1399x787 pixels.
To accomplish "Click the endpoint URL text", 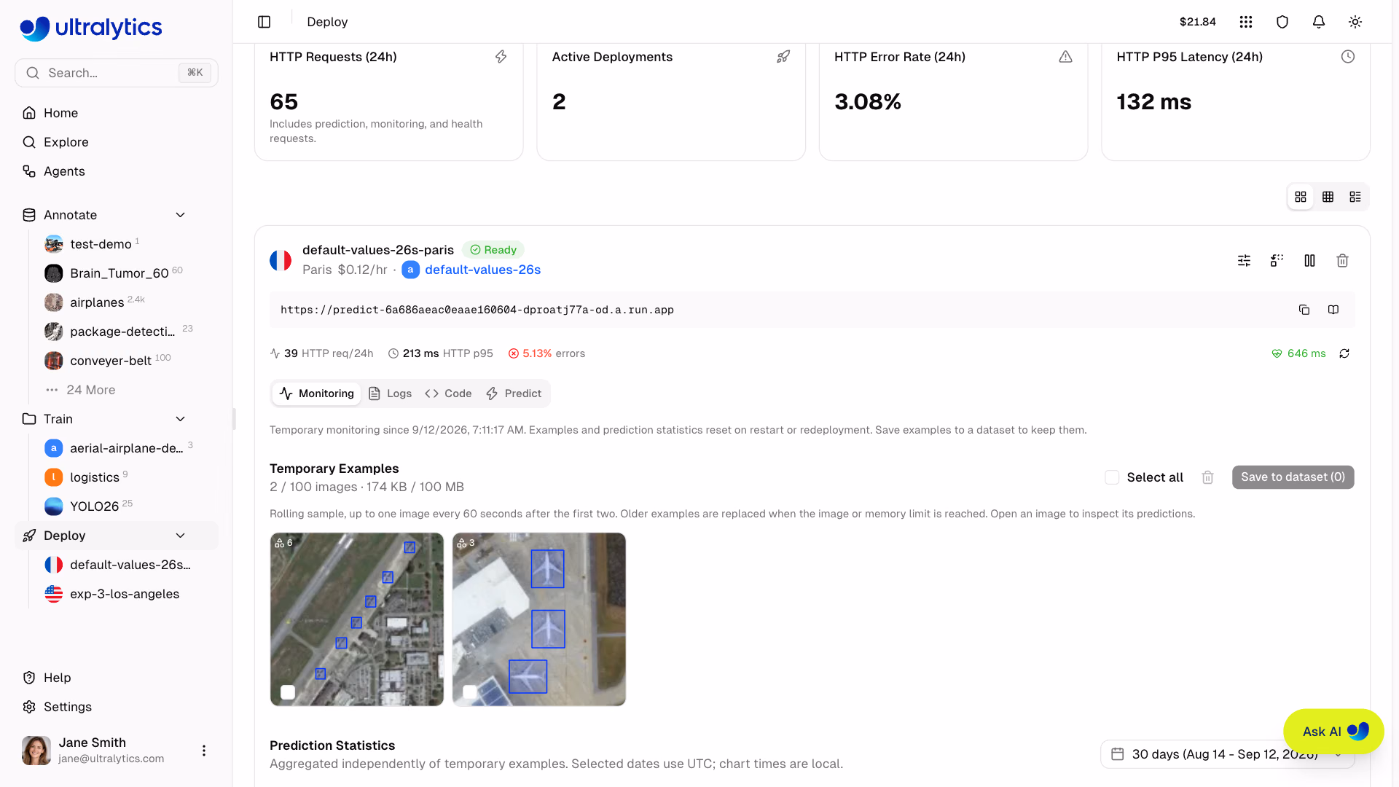I will click(477, 310).
